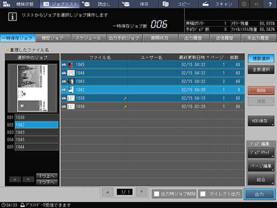
Task: Select entry 003 1043 in selected jobs
Action: pos(36,132)
